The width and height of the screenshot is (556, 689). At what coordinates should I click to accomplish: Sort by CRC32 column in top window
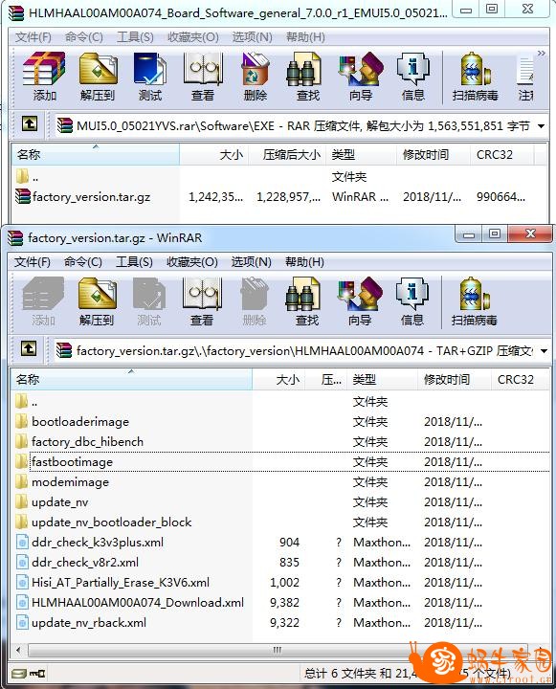502,155
